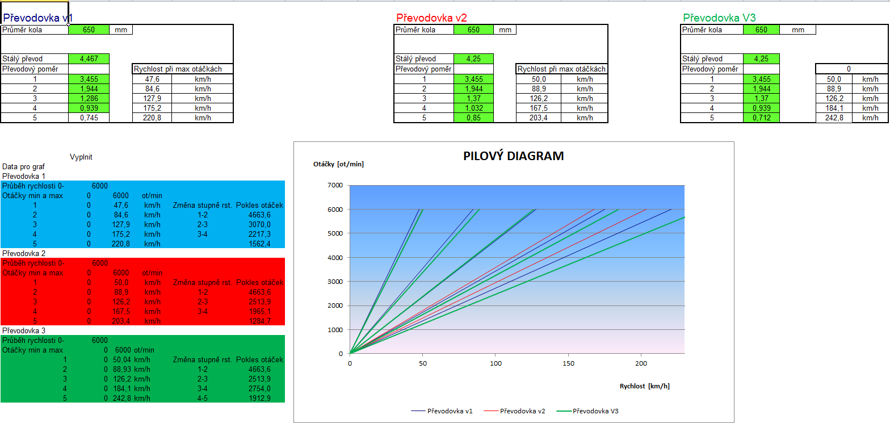Select the blue Převodovka v1 heading cell
Image resolution: width=890 pixels, height=423 pixels.
(37, 18)
